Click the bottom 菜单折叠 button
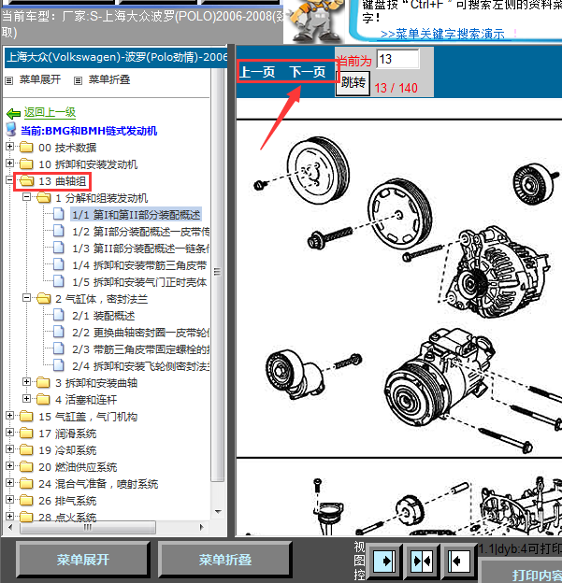Viewport: 562px width, 583px height. pos(225,560)
